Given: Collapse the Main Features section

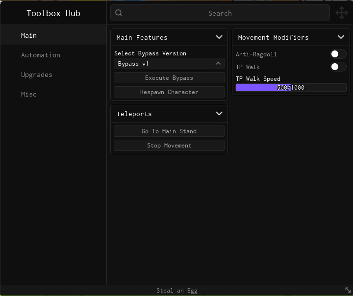Looking at the screenshot, I should [x=219, y=37].
